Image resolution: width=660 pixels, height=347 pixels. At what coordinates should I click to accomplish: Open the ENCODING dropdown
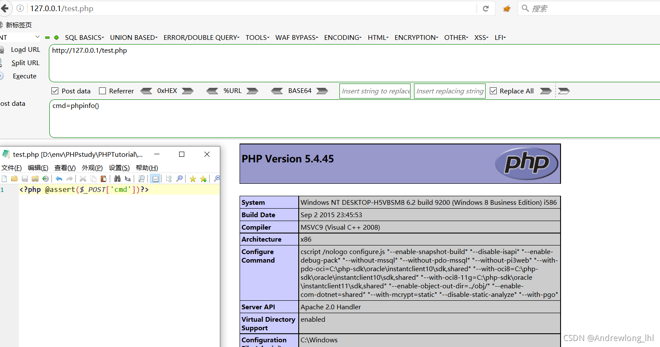[x=343, y=38]
